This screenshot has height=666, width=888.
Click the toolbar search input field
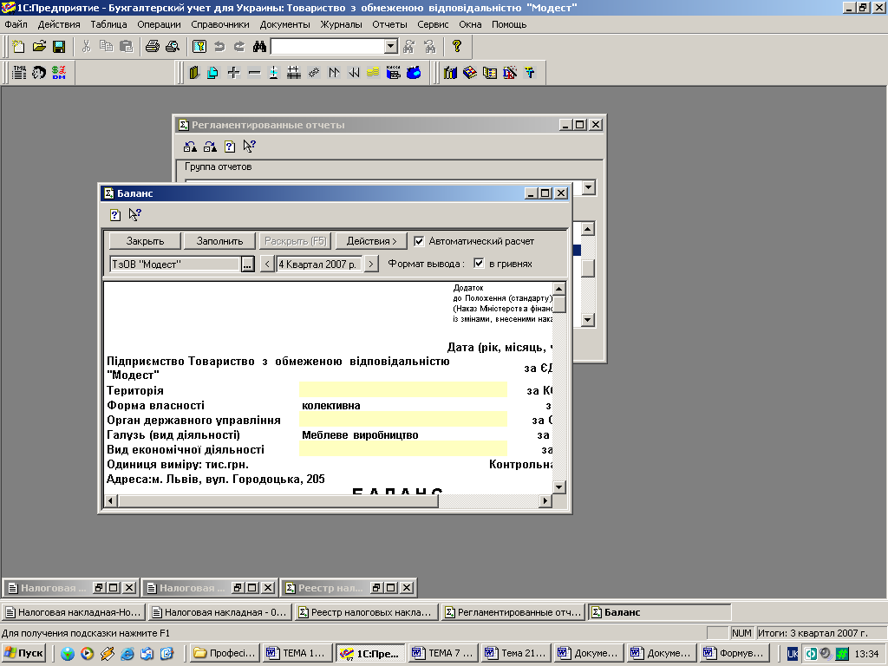(x=328, y=47)
